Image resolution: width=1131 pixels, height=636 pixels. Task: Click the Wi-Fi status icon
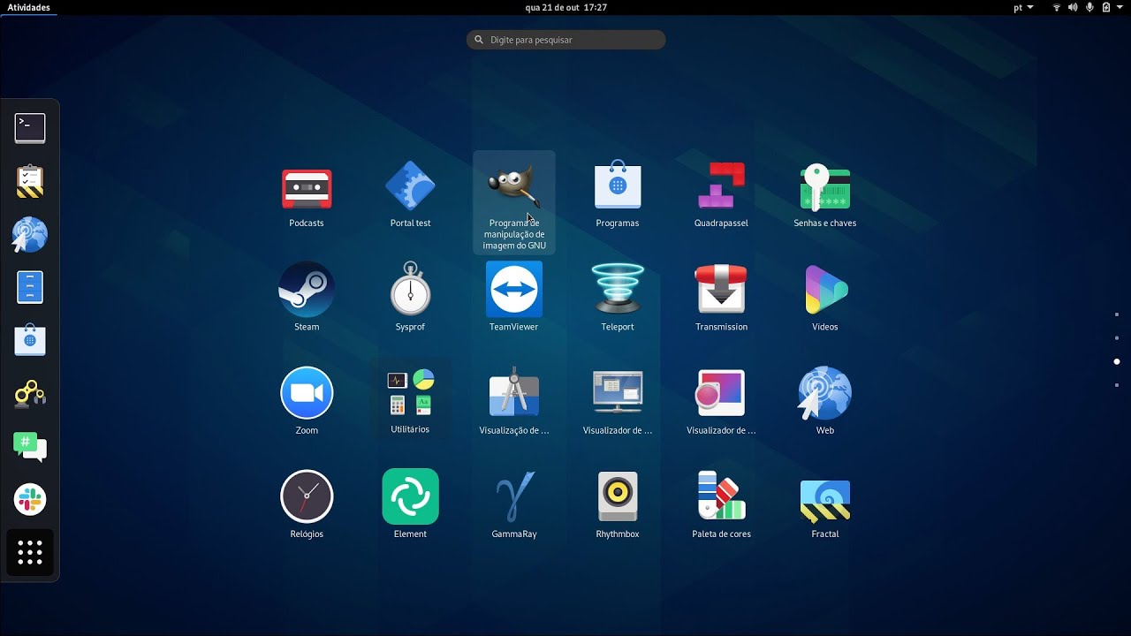click(x=1057, y=7)
